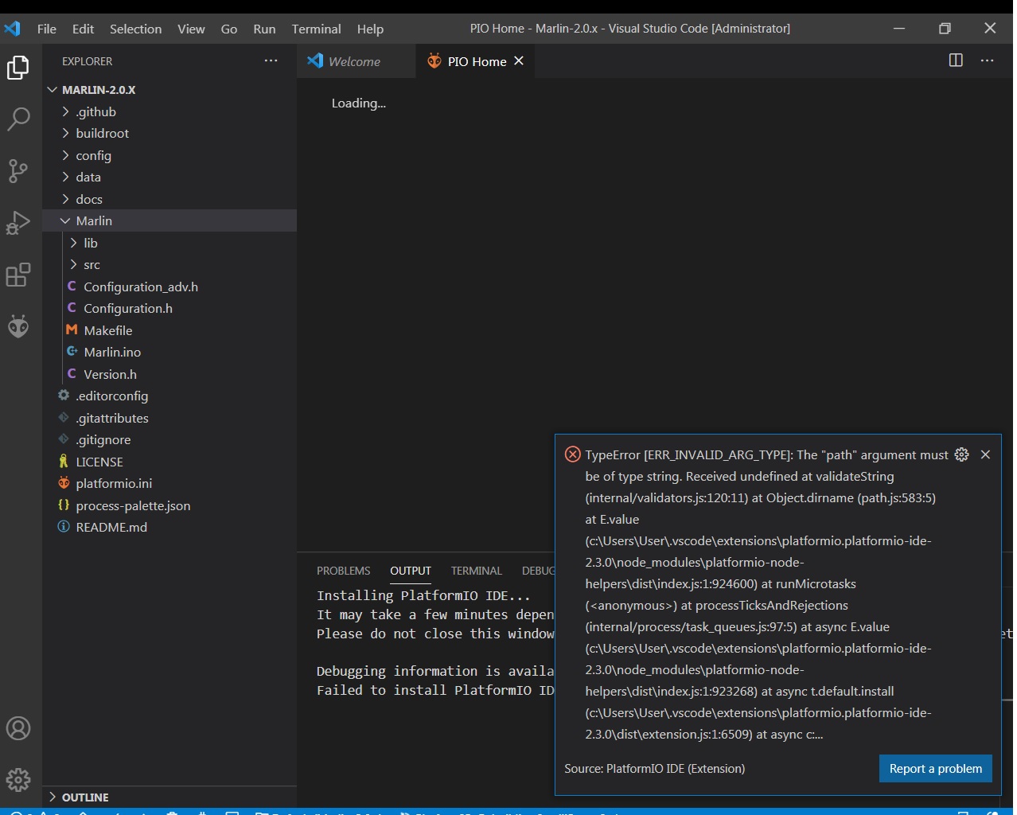Image resolution: width=1017 pixels, height=815 pixels.
Task: Open Explorer views and more actions ellipsis
Action: point(271,60)
